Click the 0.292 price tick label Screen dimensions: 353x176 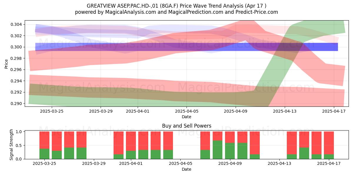pyautogui.click(x=17, y=92)
